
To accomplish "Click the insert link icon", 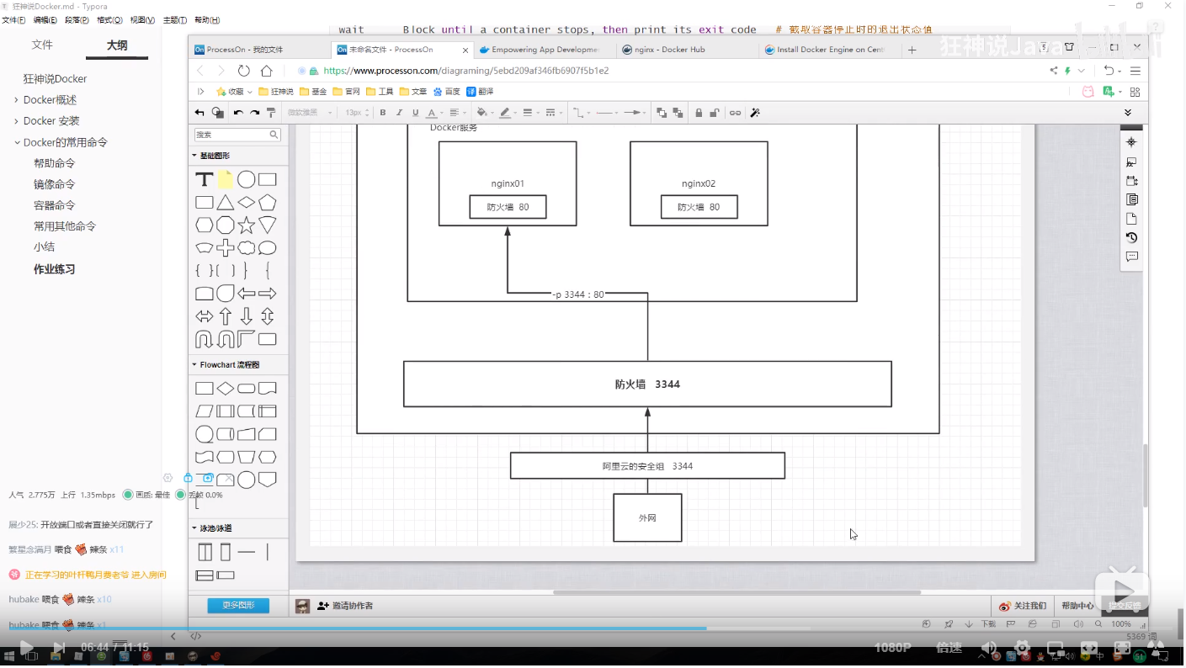I will coord(735,113).
